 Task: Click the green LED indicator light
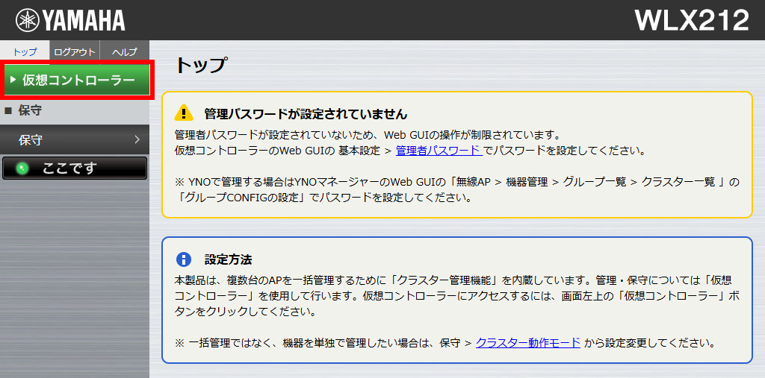coord(22,168)
